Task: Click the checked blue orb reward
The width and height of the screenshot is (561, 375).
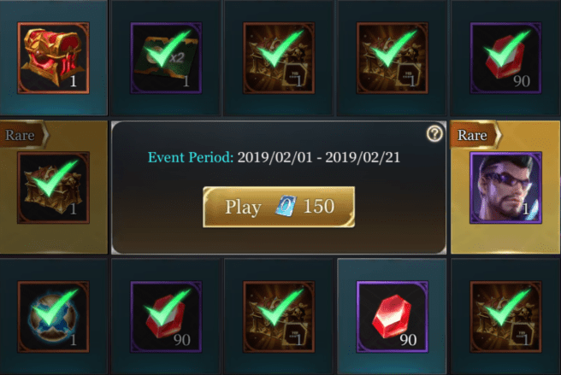Action: [53, 317]
